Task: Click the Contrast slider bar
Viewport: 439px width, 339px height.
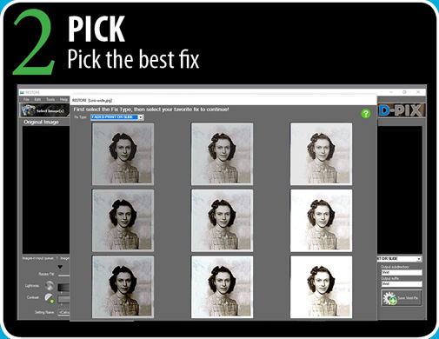Action: tap(63, 299)
